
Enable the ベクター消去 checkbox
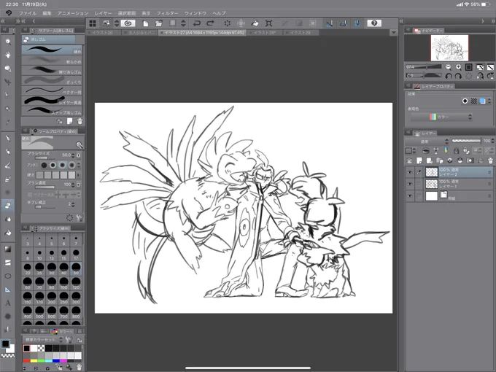pyautogui.click(x=30, y=195)
